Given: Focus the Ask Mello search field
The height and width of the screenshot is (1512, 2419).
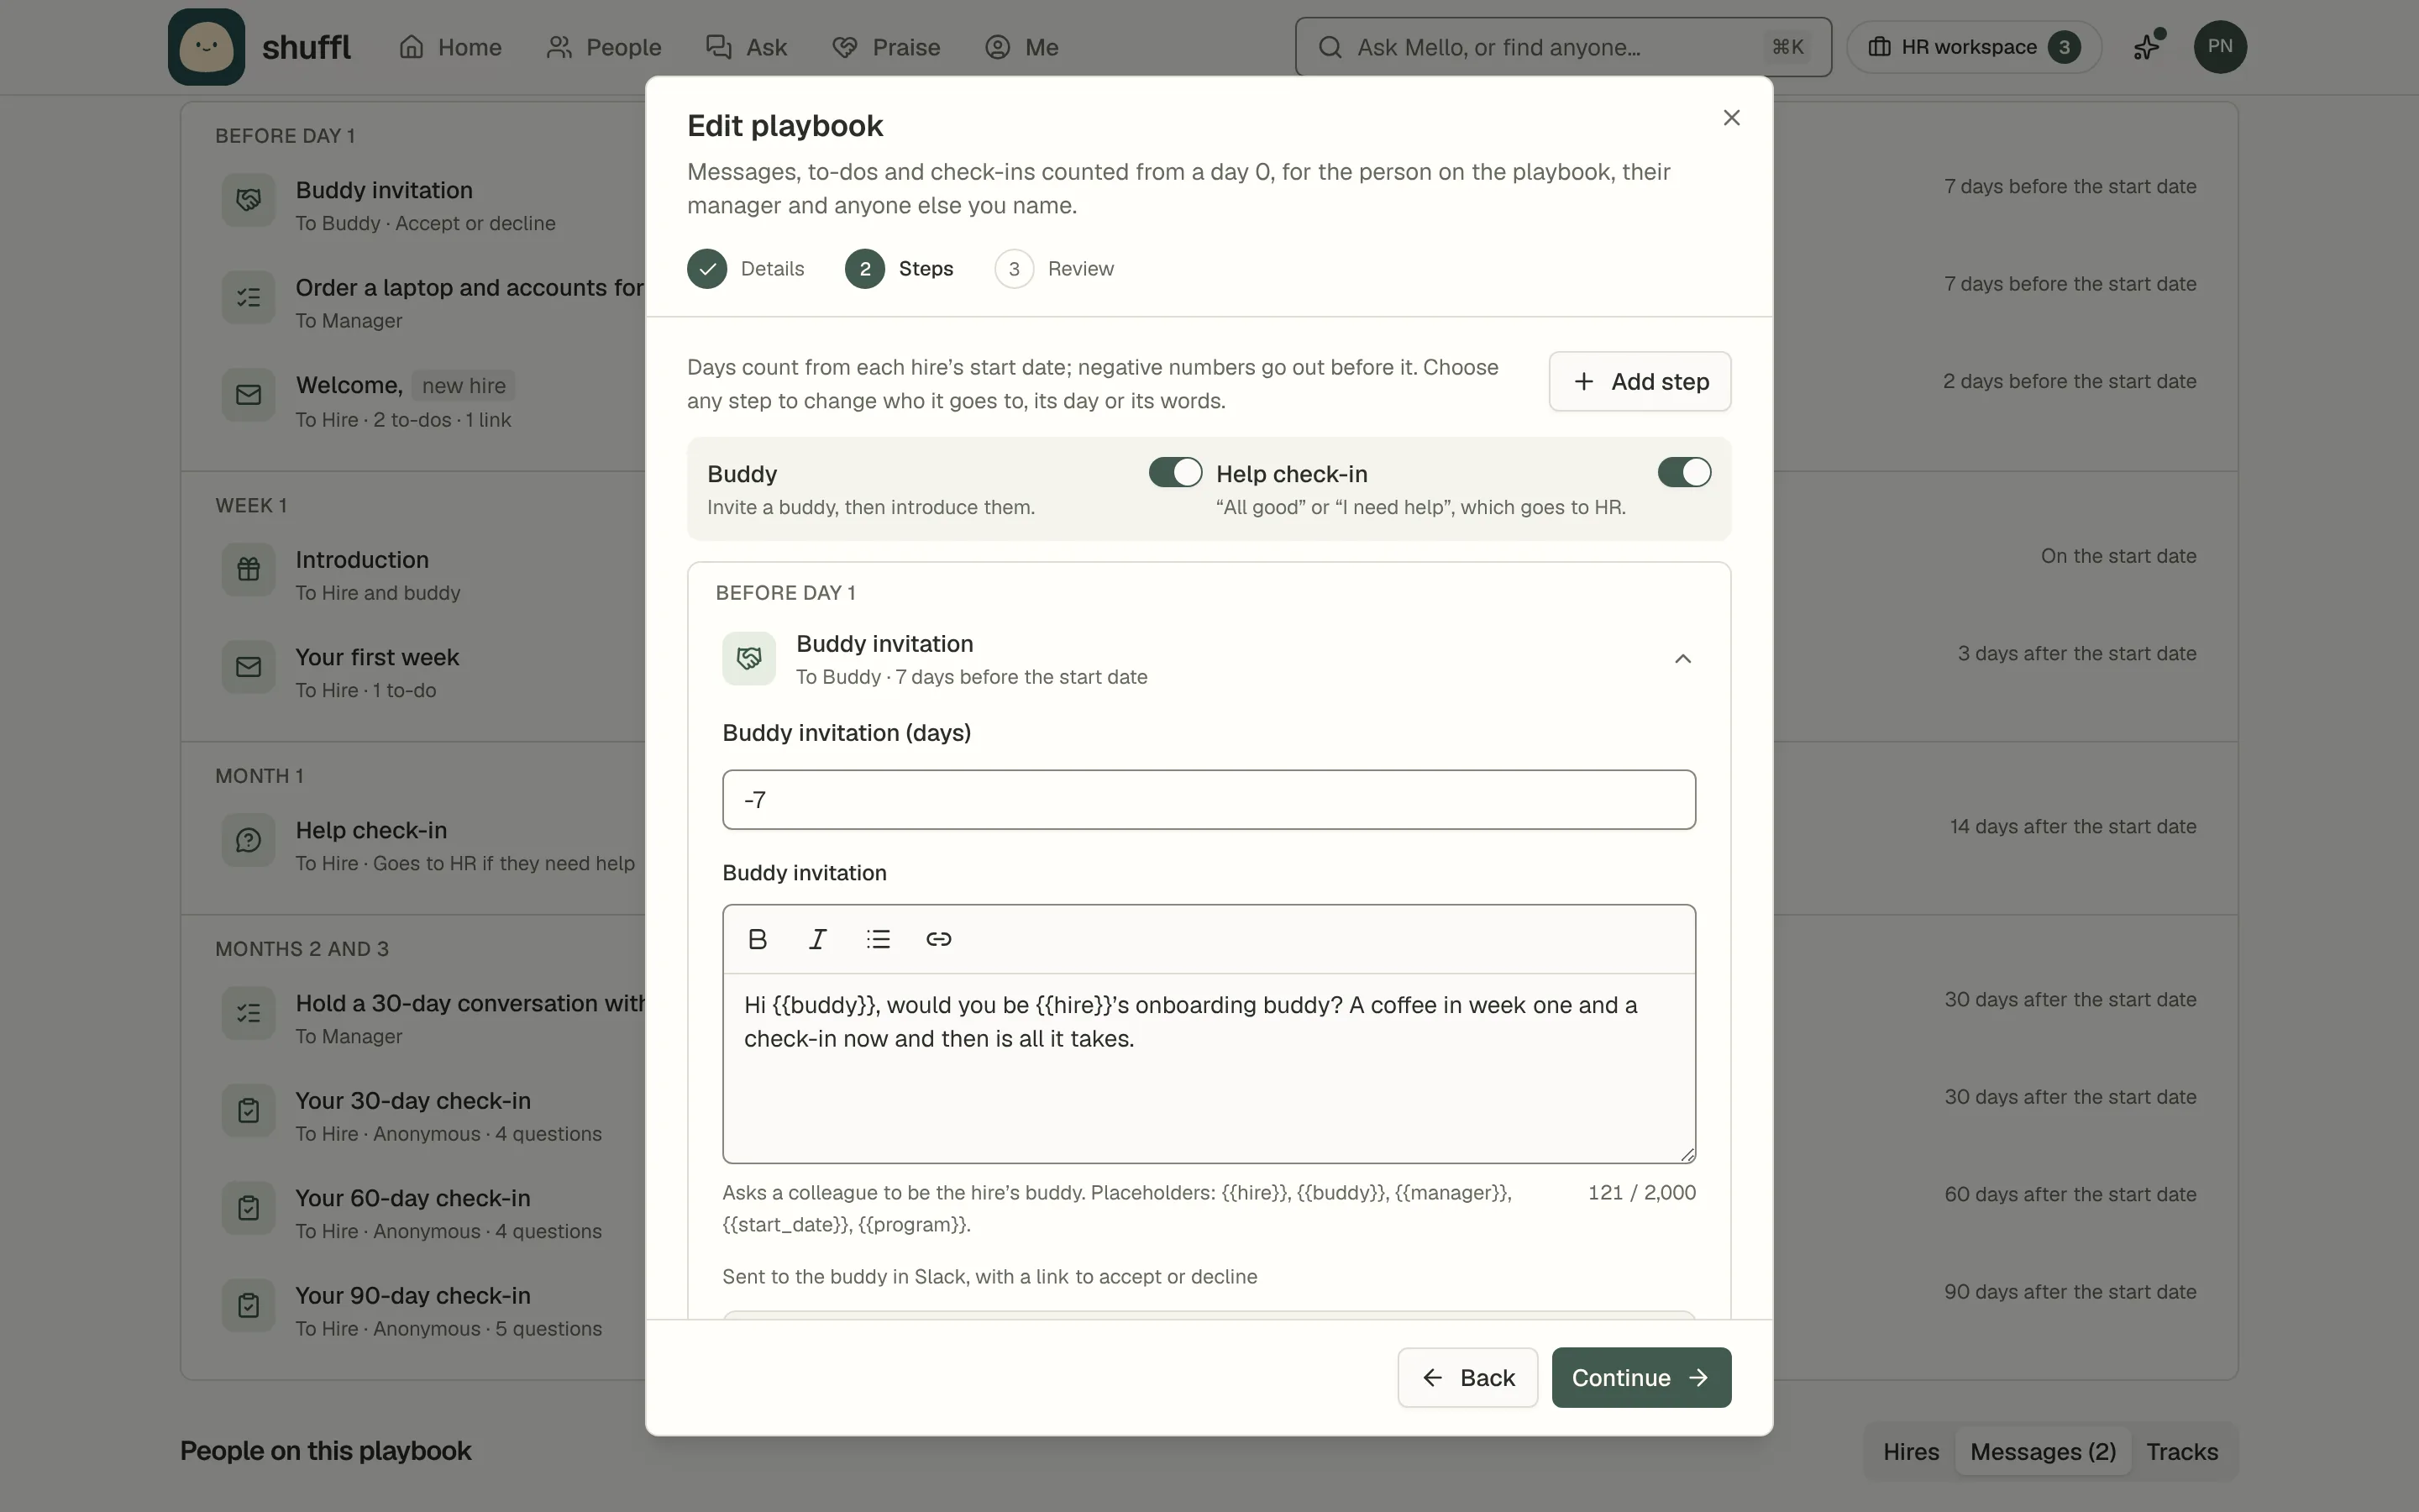Looking at the screenshot, I should [1563, 47].
